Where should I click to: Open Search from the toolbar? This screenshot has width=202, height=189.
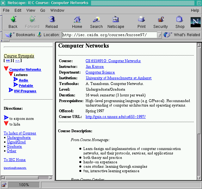pyautogui.click(x=96, y=19)
